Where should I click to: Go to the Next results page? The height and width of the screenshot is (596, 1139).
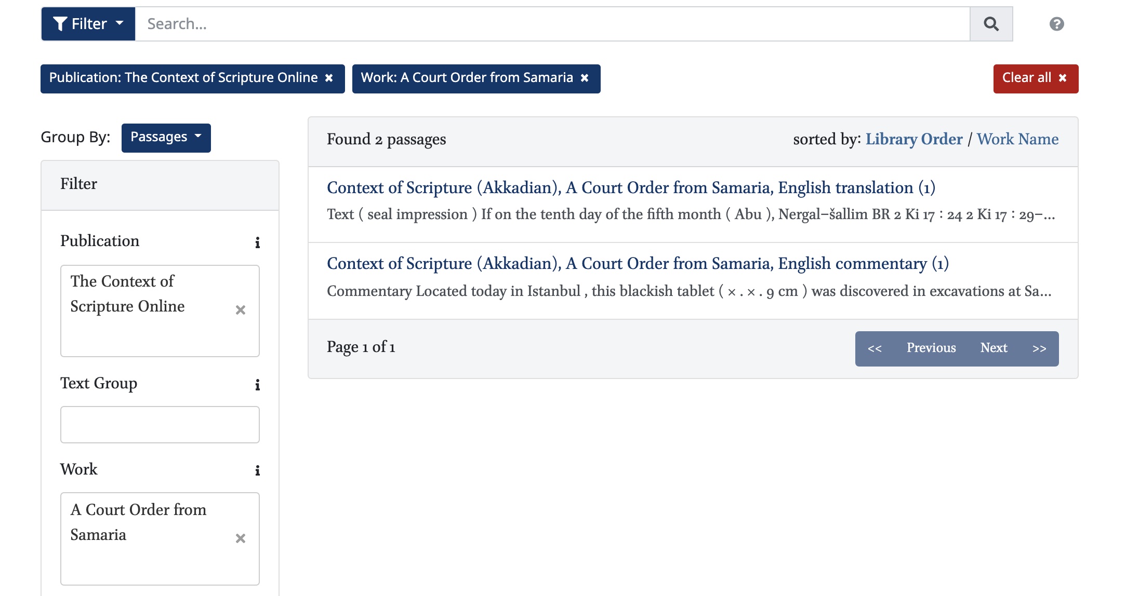(994, 348)
